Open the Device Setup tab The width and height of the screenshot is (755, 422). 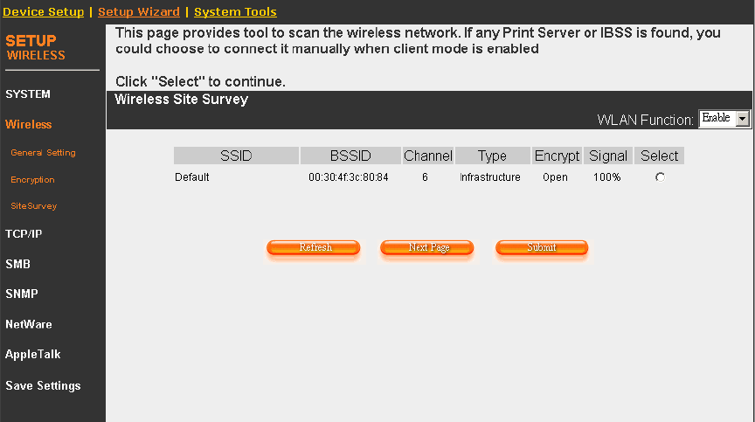coord(44,12)
